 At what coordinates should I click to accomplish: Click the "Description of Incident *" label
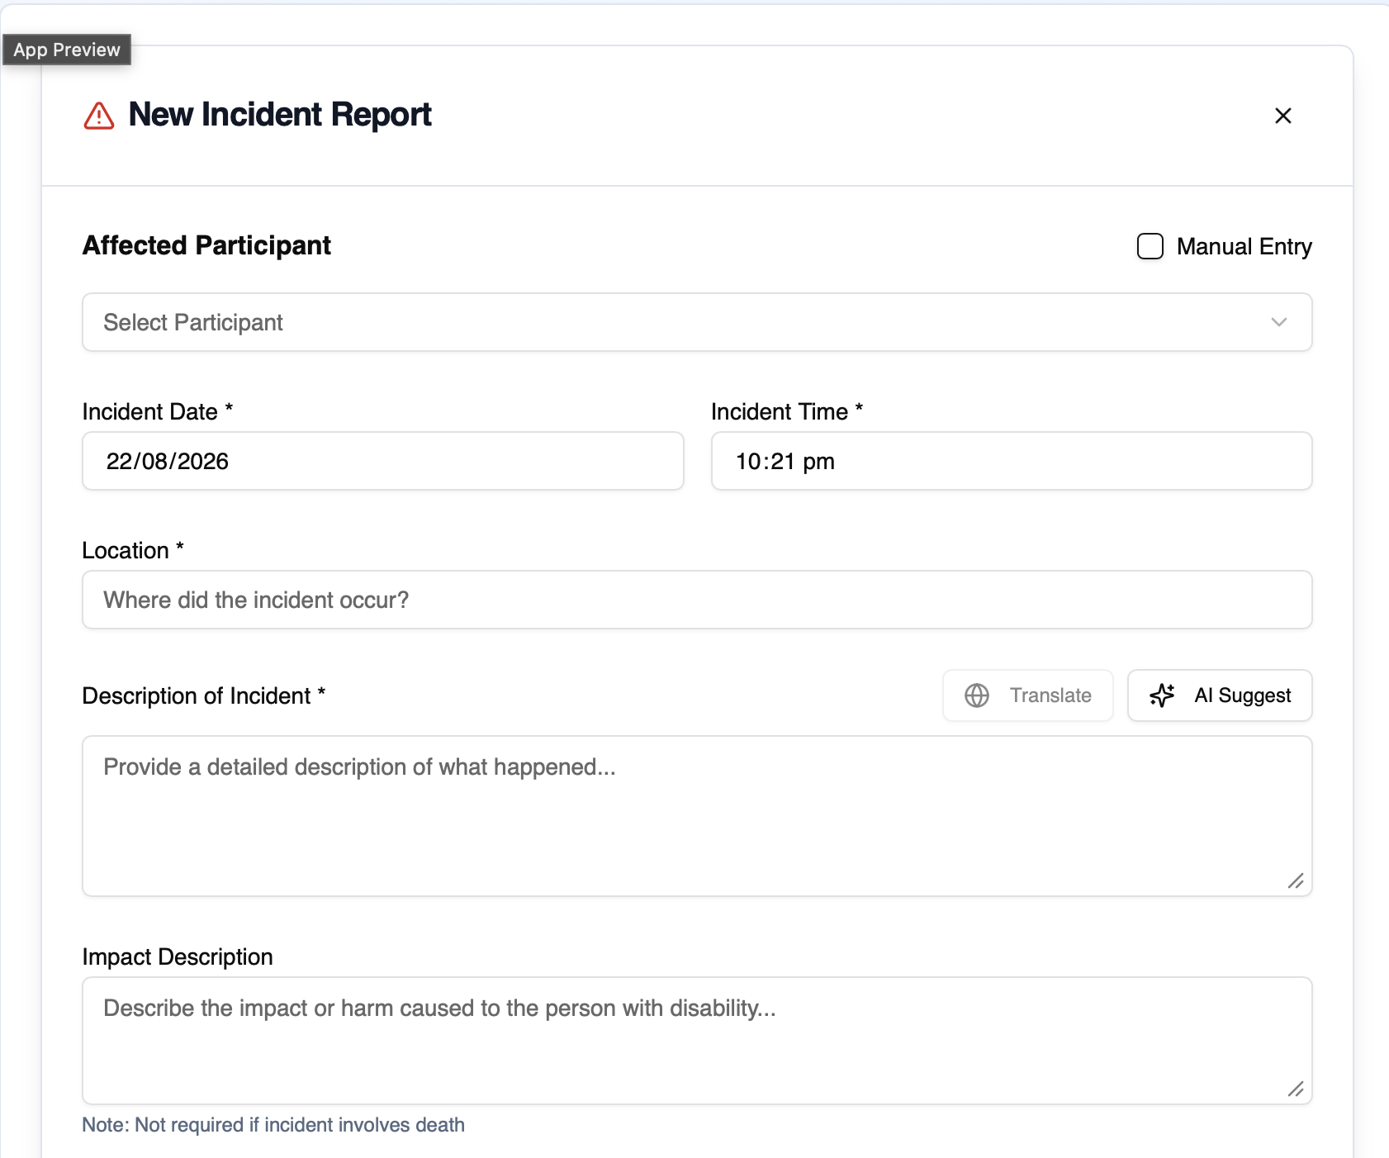pos(204,695)
